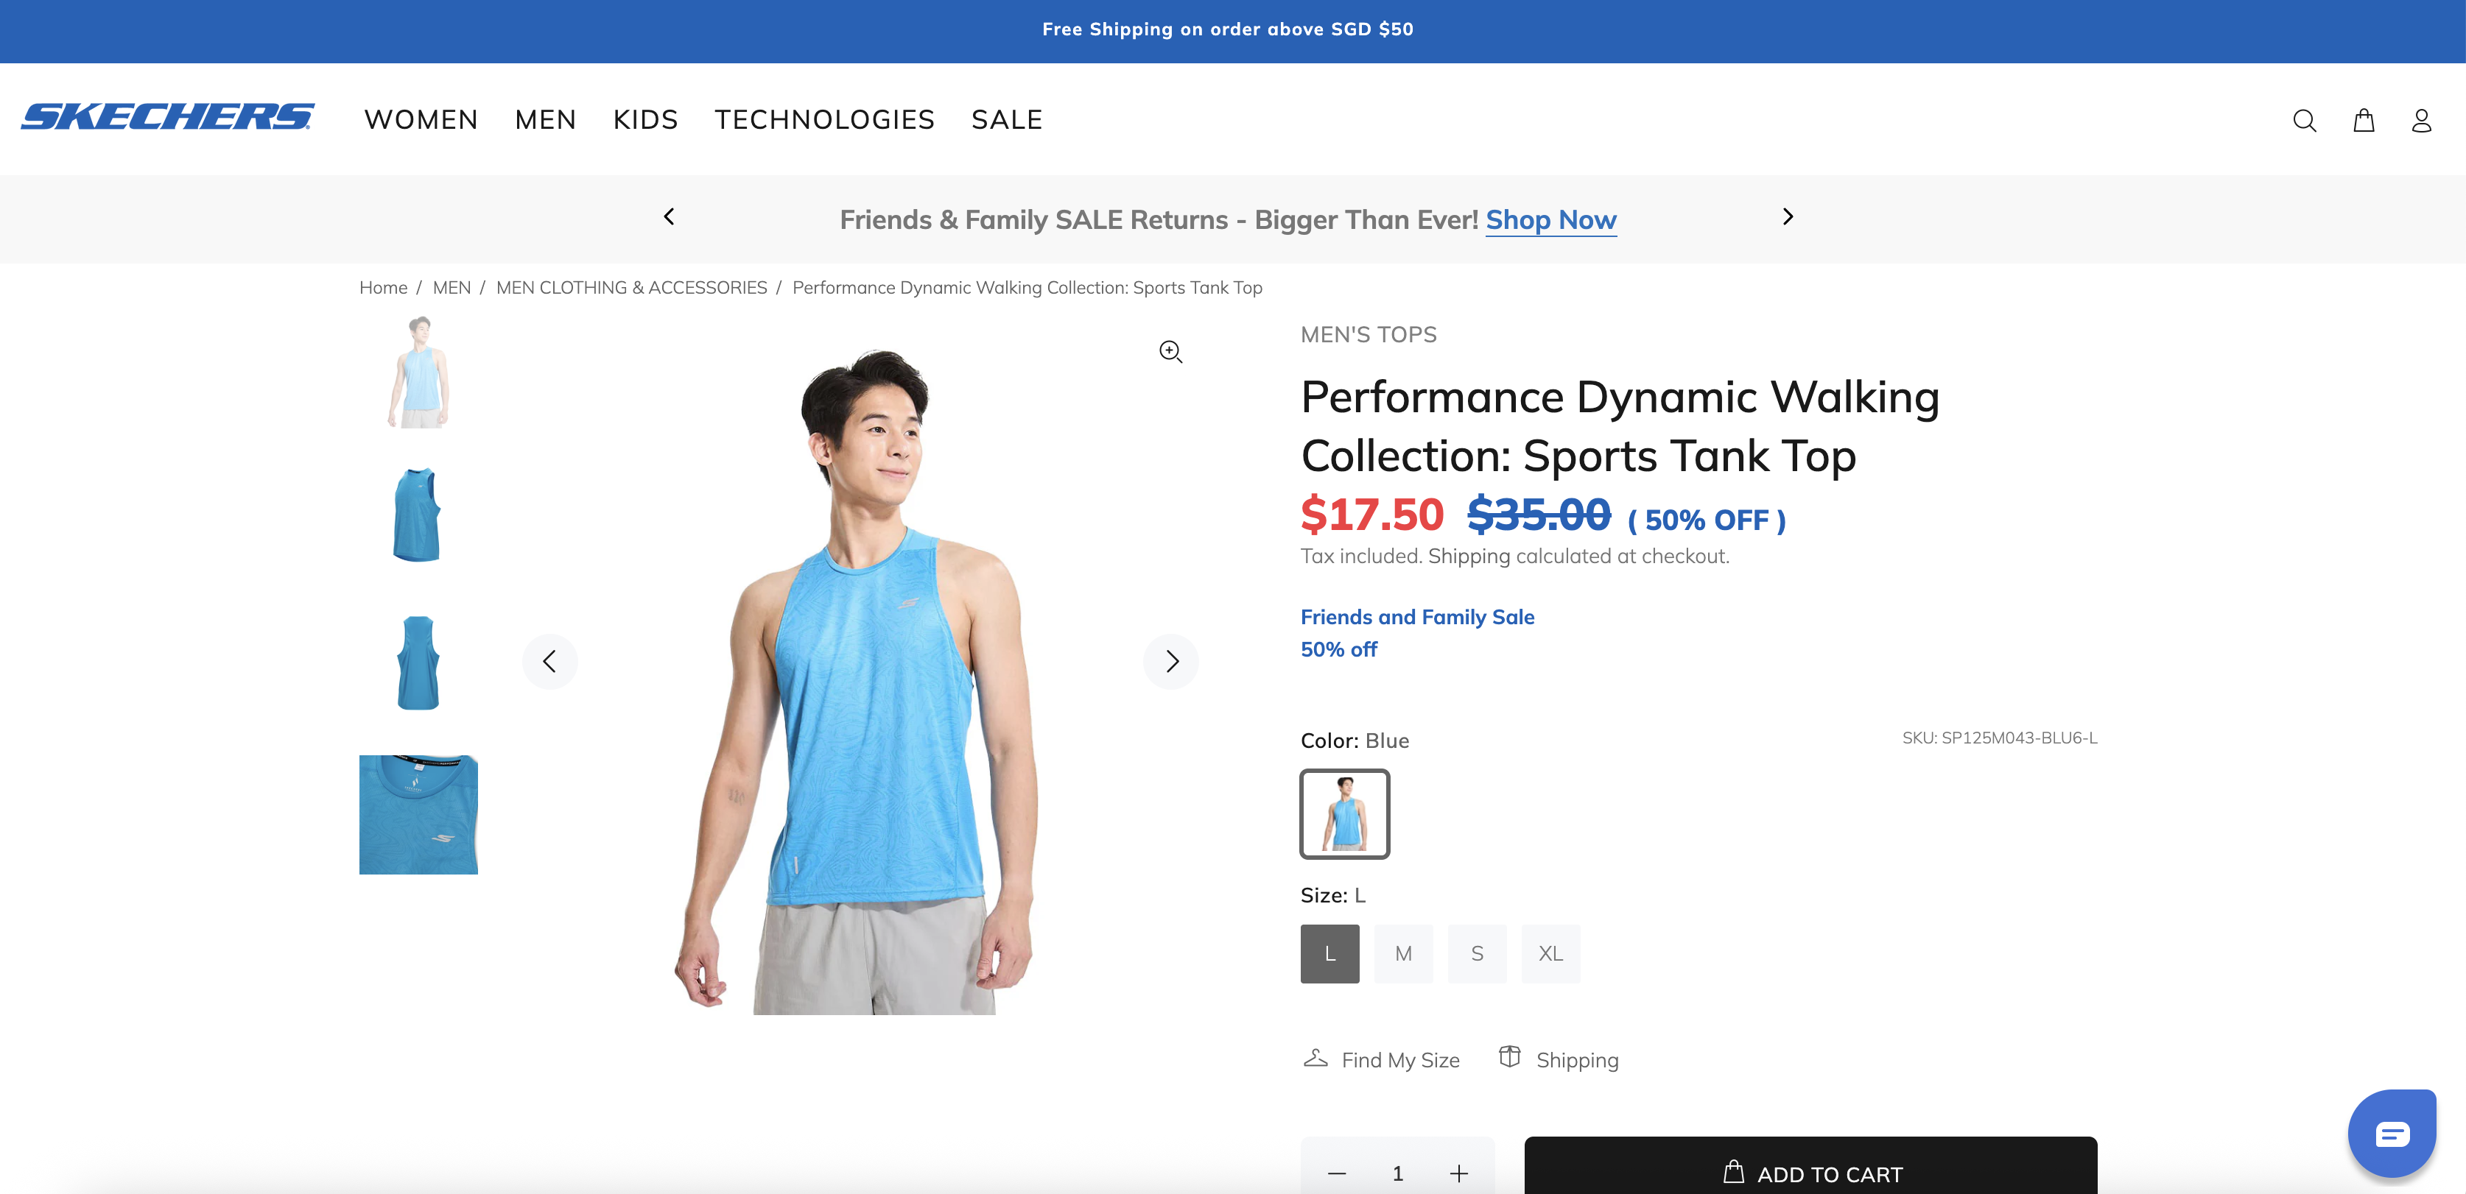
Task: Open the SALE navigation menu
Action: (1006, 119)
